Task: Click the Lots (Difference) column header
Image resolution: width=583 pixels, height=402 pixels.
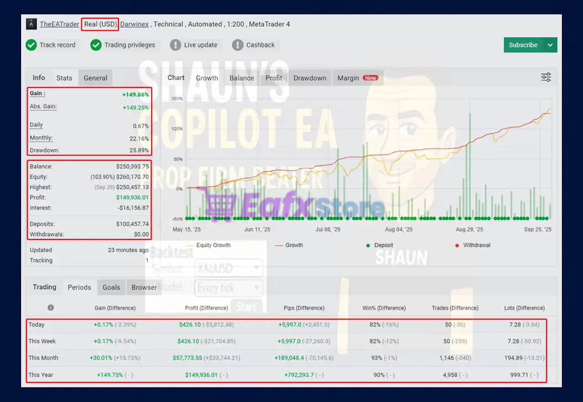Action: (x=524, y=308)
